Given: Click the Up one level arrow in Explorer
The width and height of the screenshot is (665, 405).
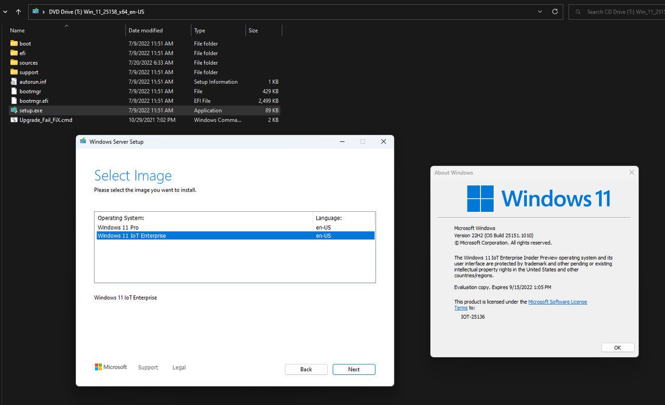Looking at the screenshot, I should [x=18, y=11].
